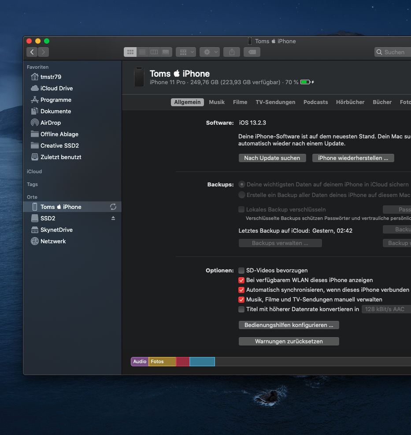Screen dimensions: 411x435
Task: Open the TV-Sendungen tab
Action: 275,102
